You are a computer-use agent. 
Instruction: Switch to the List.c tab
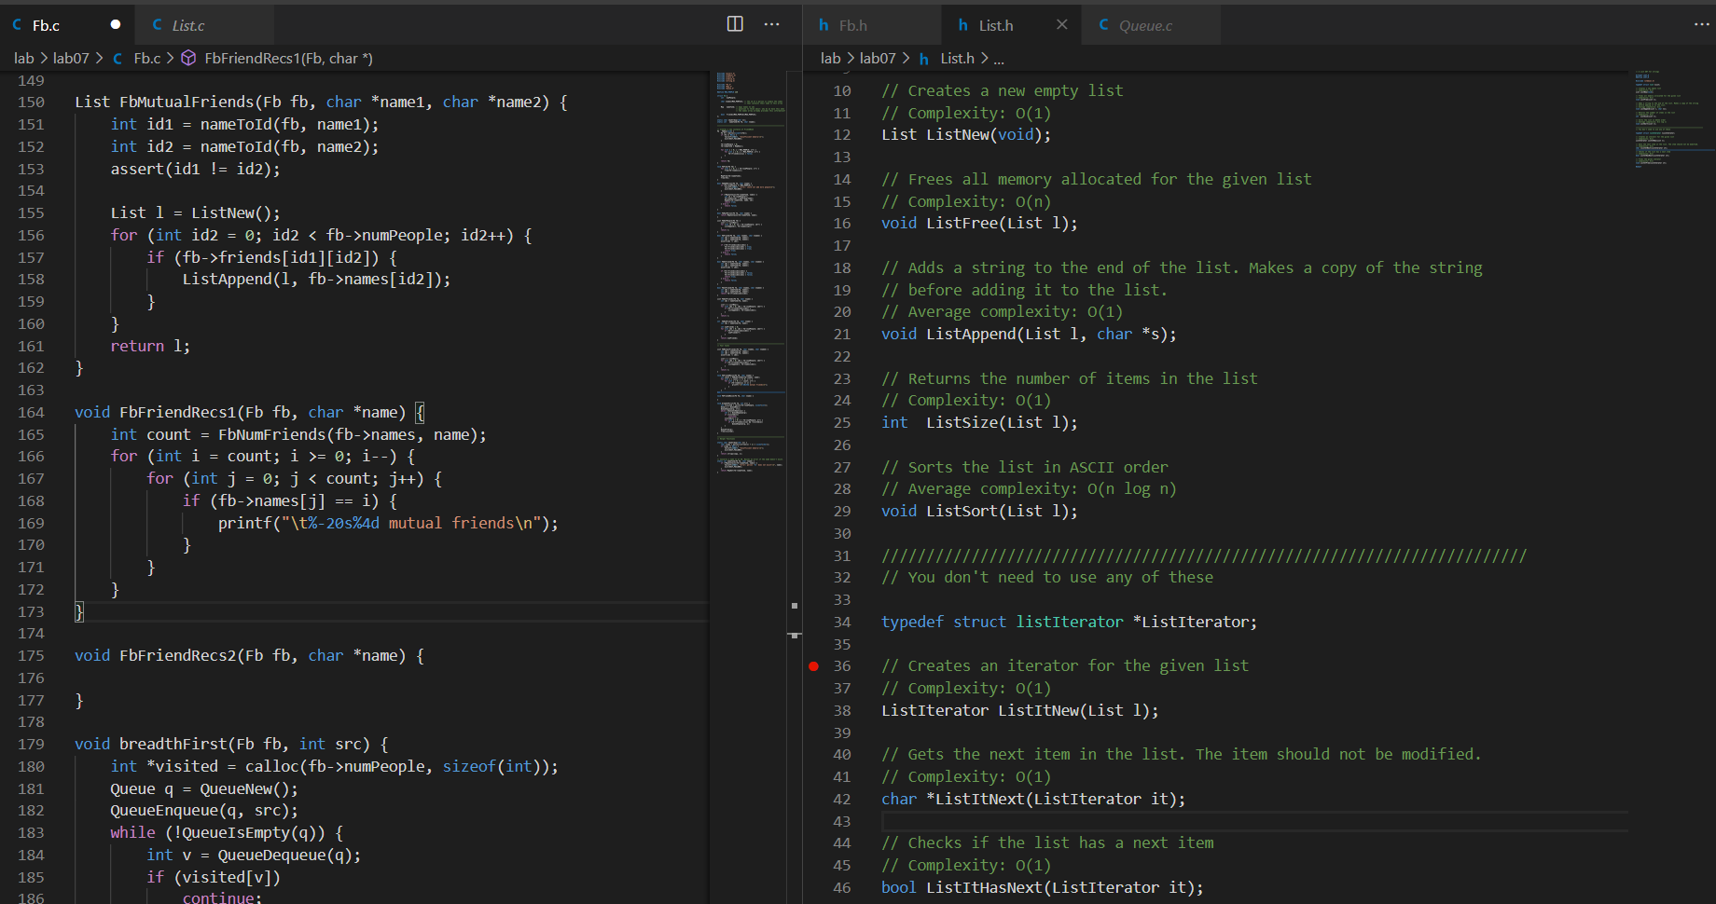pyautogui.click(x=190, y=25)
